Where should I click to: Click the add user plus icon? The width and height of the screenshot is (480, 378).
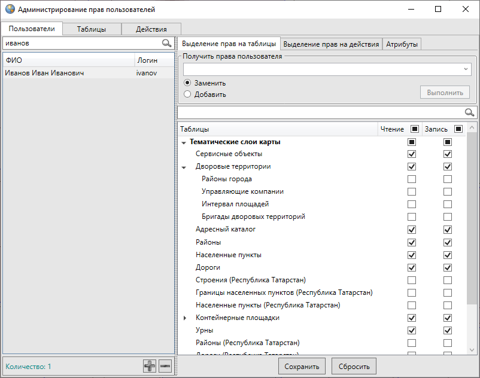tap(150, 366)
